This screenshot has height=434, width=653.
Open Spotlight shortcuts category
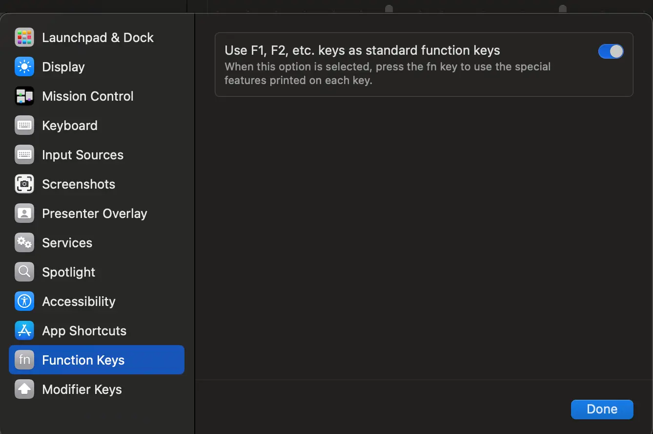pos(69,272)
